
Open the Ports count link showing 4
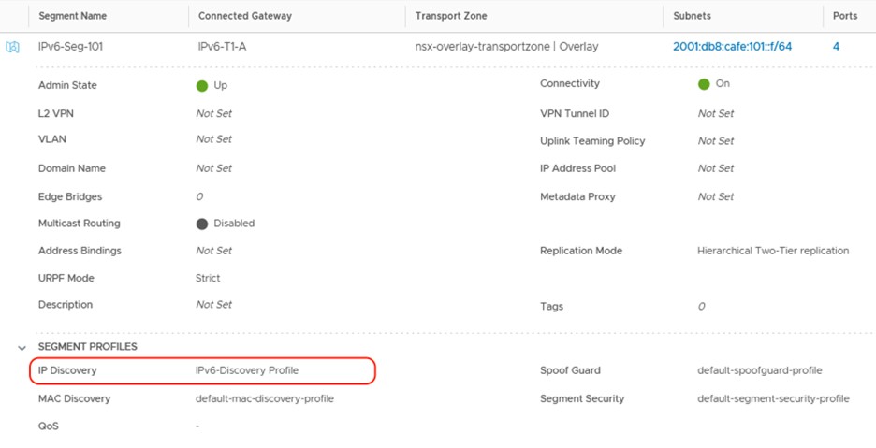point(837,46)
